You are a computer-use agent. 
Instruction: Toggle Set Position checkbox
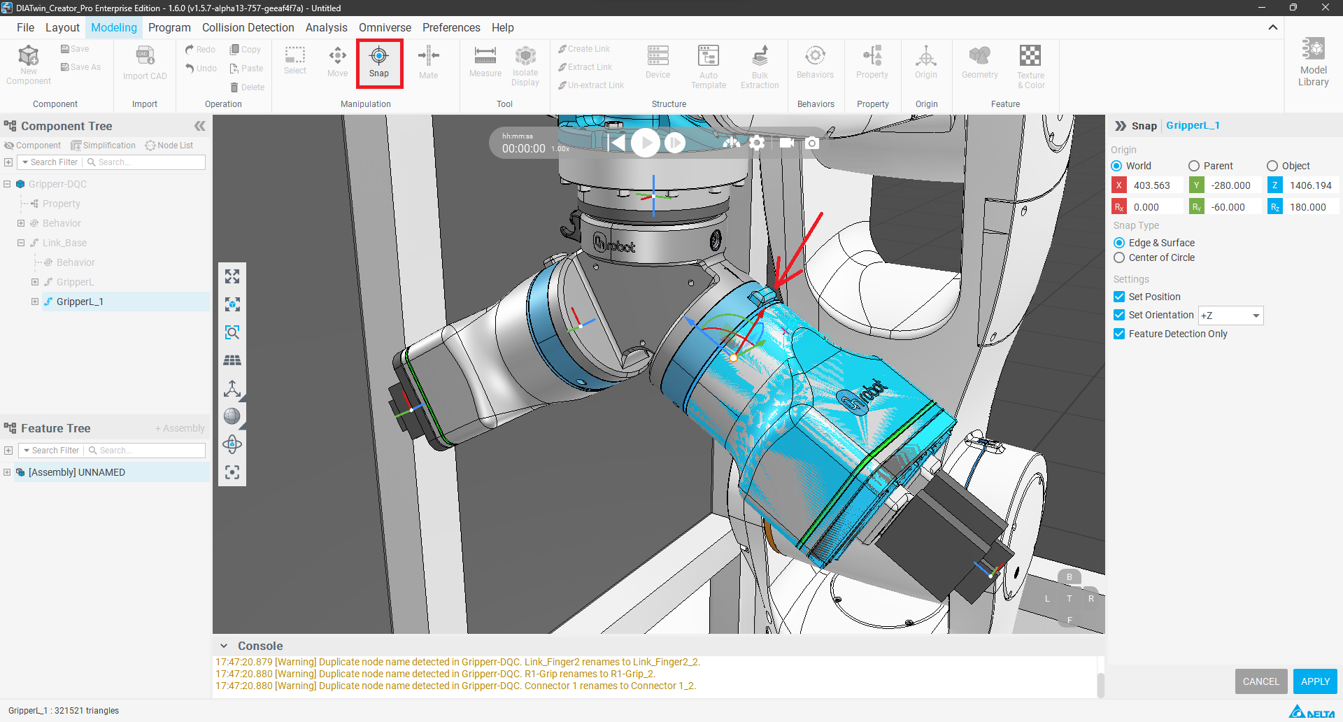(x=1119, y=297)
